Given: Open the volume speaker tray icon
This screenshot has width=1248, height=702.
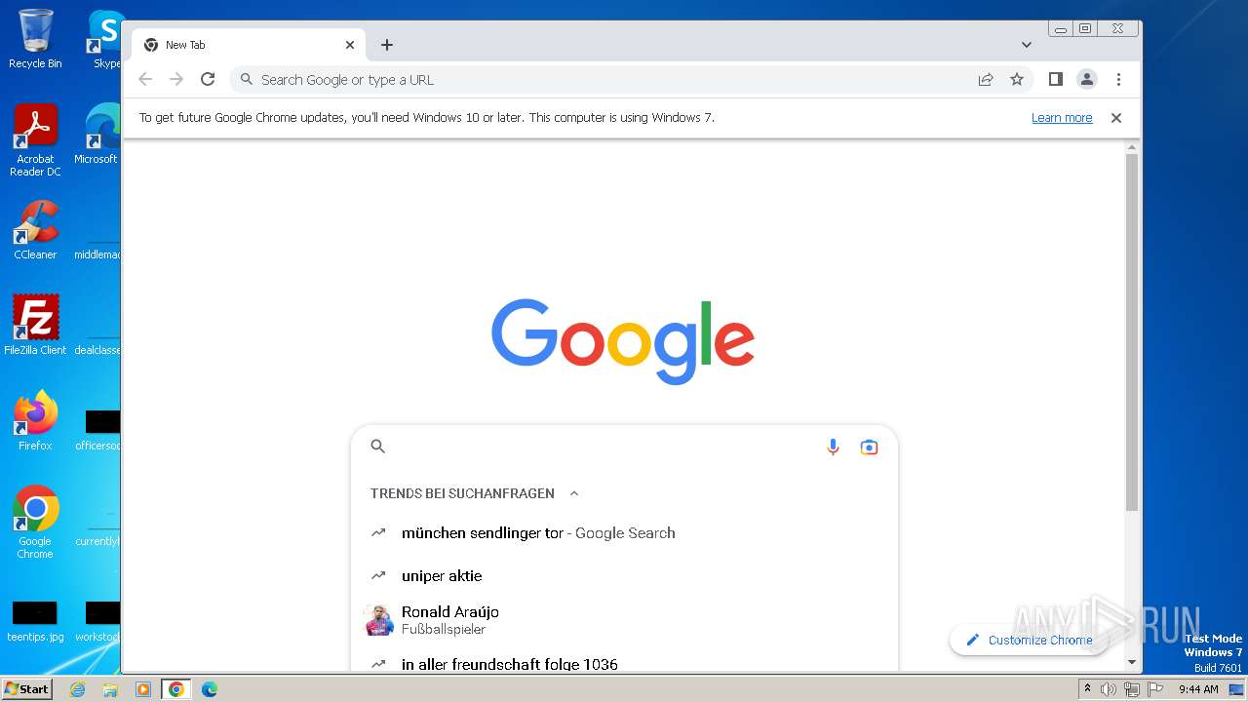Looking at the screenshot, I should point(1109,689).
